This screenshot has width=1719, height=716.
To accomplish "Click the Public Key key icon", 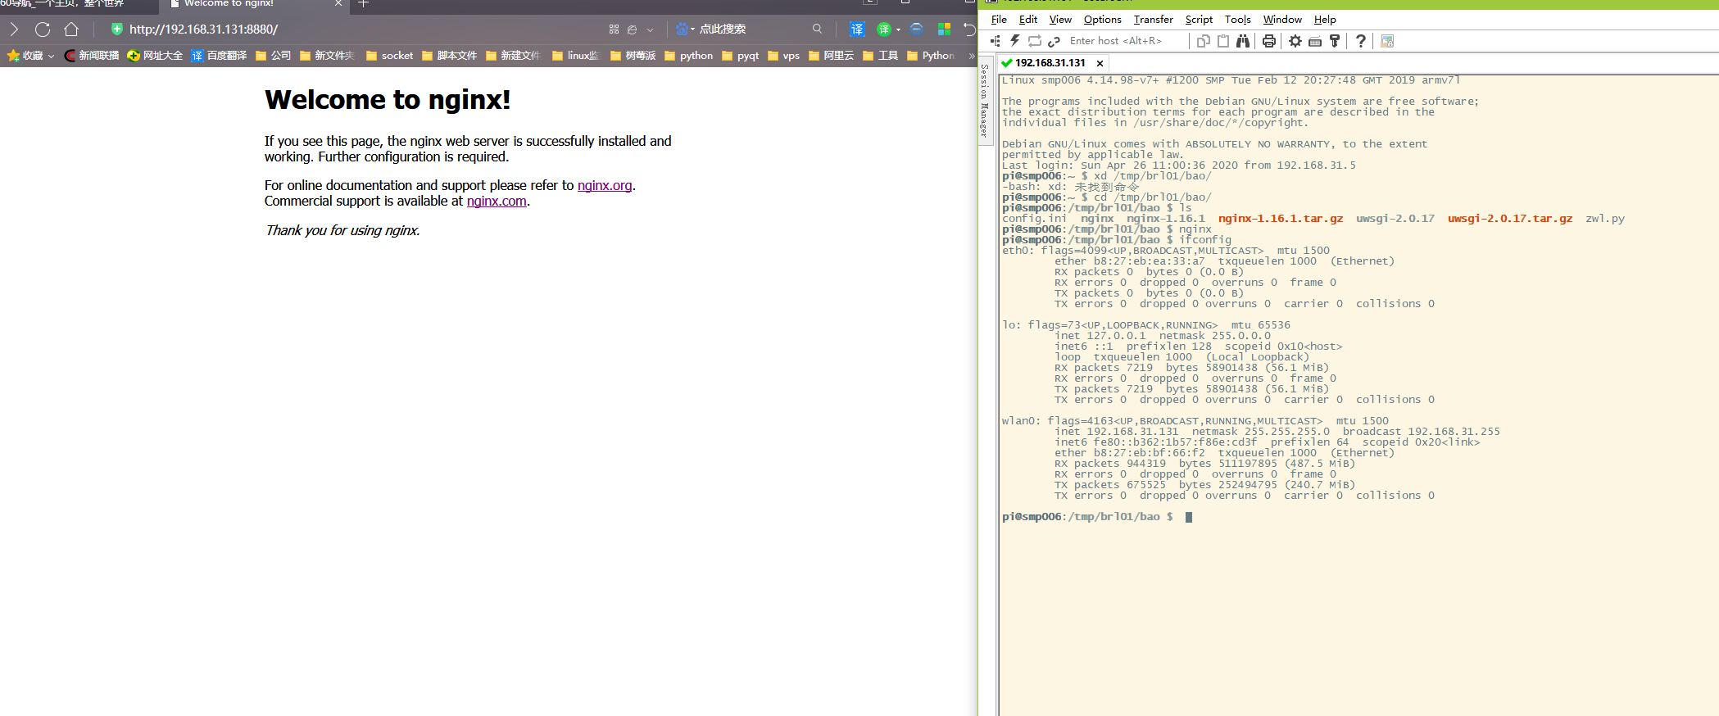I will (x=1335, y=41).
